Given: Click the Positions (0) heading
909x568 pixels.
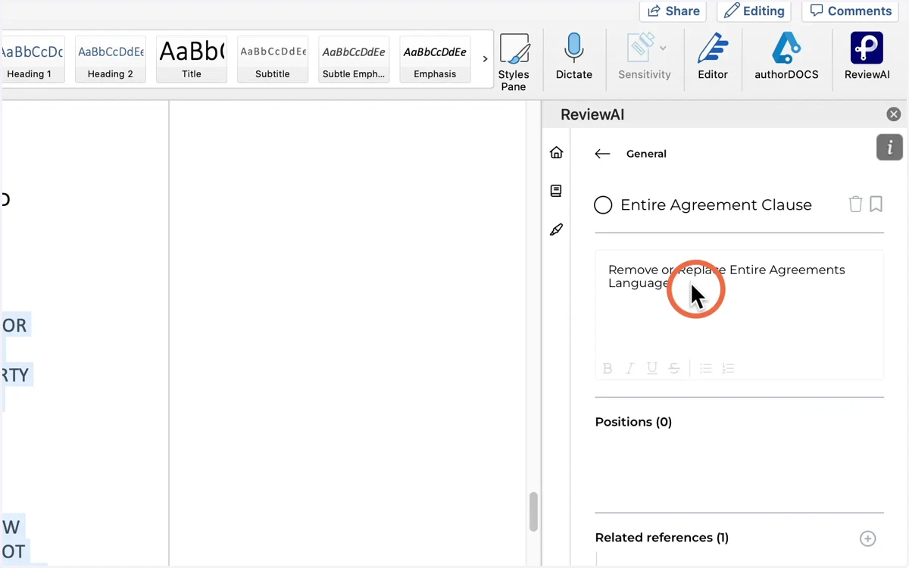Looking at the screenshot, I should tap(633, 422).
